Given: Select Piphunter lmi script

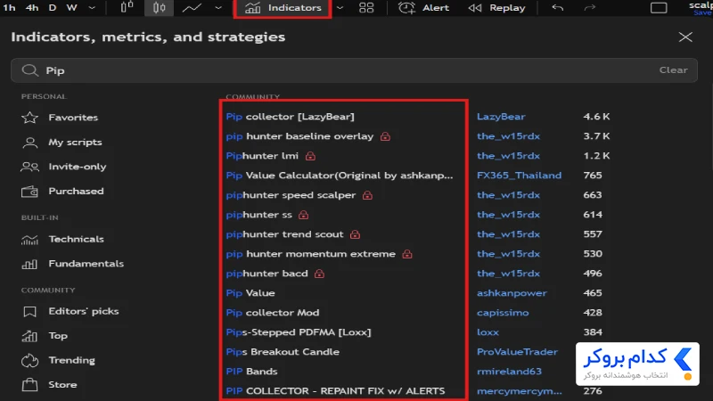Looking at the screenshot, I should [262, 155].
